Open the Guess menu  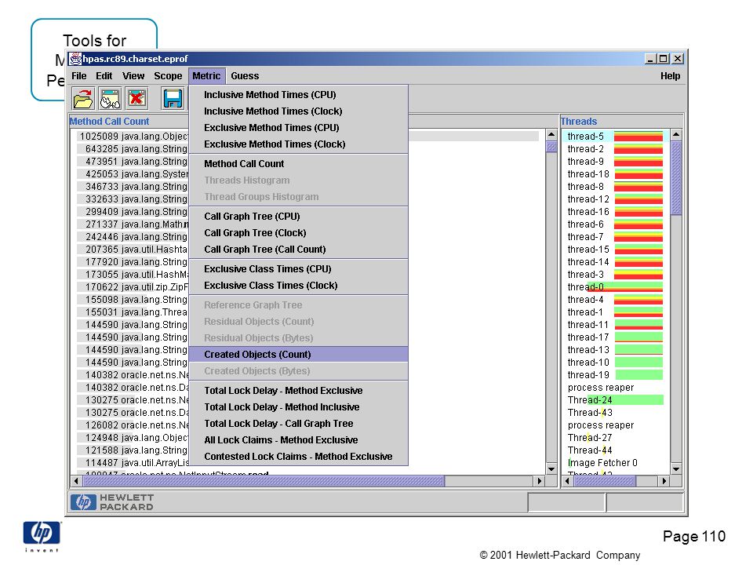pos(245,76)
